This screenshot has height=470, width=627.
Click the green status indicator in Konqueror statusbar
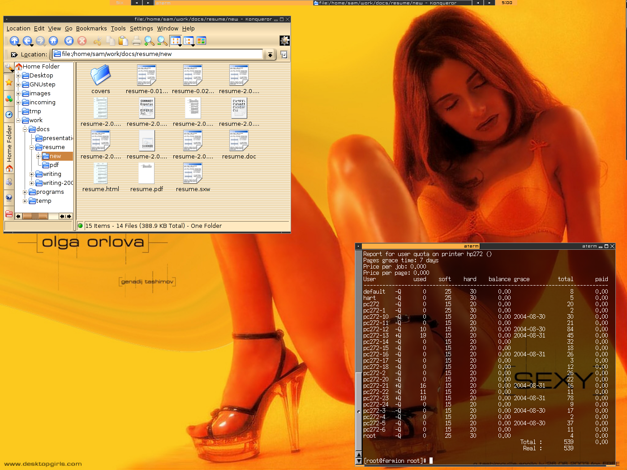point(81,226)
